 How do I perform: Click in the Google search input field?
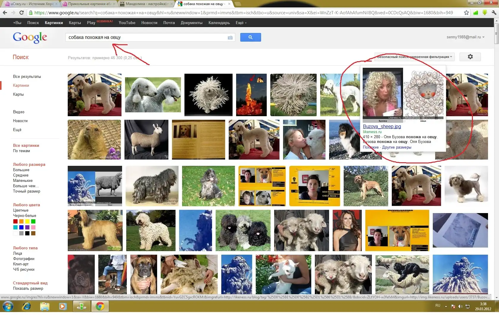tap(146, 37)
